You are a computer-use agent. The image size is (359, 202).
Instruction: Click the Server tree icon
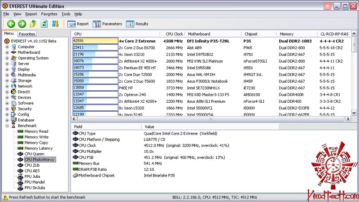pyautogui.click(x=14, y=63)
